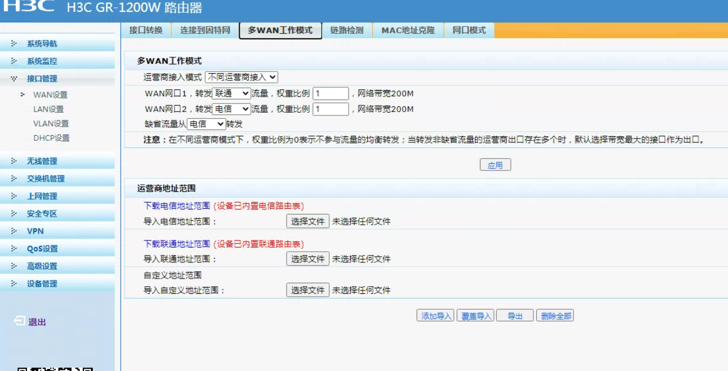This screenshot has height=371, width=728.
Task: Click the 下载电信地址范围 link
Action: tap(177, 206)
